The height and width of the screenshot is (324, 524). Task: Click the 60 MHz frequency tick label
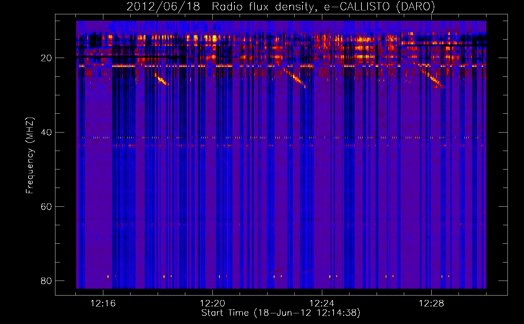[46, 207]
